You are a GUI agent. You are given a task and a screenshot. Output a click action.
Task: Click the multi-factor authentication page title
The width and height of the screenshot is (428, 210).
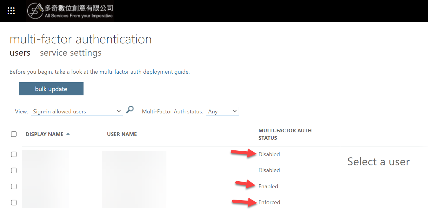[81, 39]
